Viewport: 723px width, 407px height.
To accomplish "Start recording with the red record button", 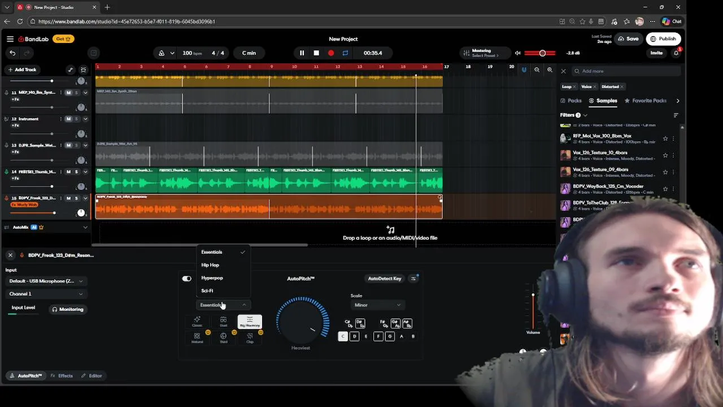I will (x=331, y=53).
